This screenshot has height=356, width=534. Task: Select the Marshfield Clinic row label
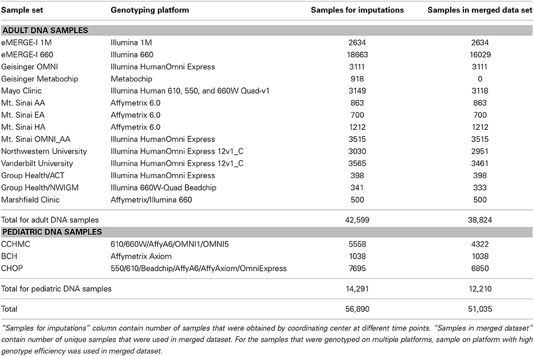click(x=31, y=200)
